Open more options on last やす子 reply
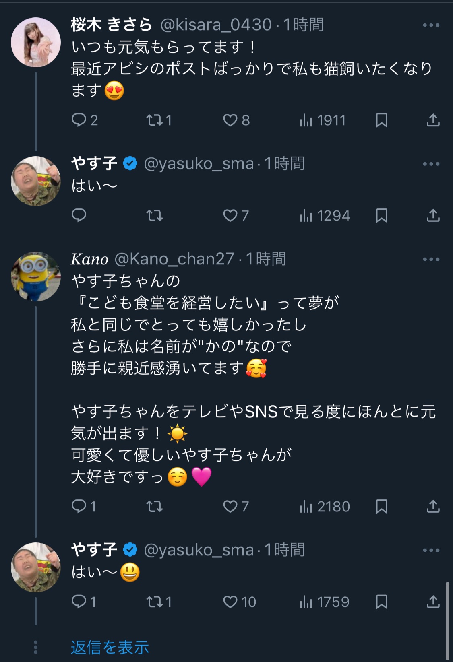 (x=431, y=550)
